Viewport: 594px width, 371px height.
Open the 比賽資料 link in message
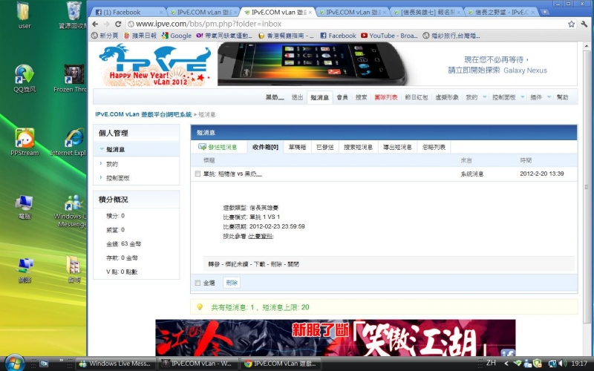tap(261, 236)
